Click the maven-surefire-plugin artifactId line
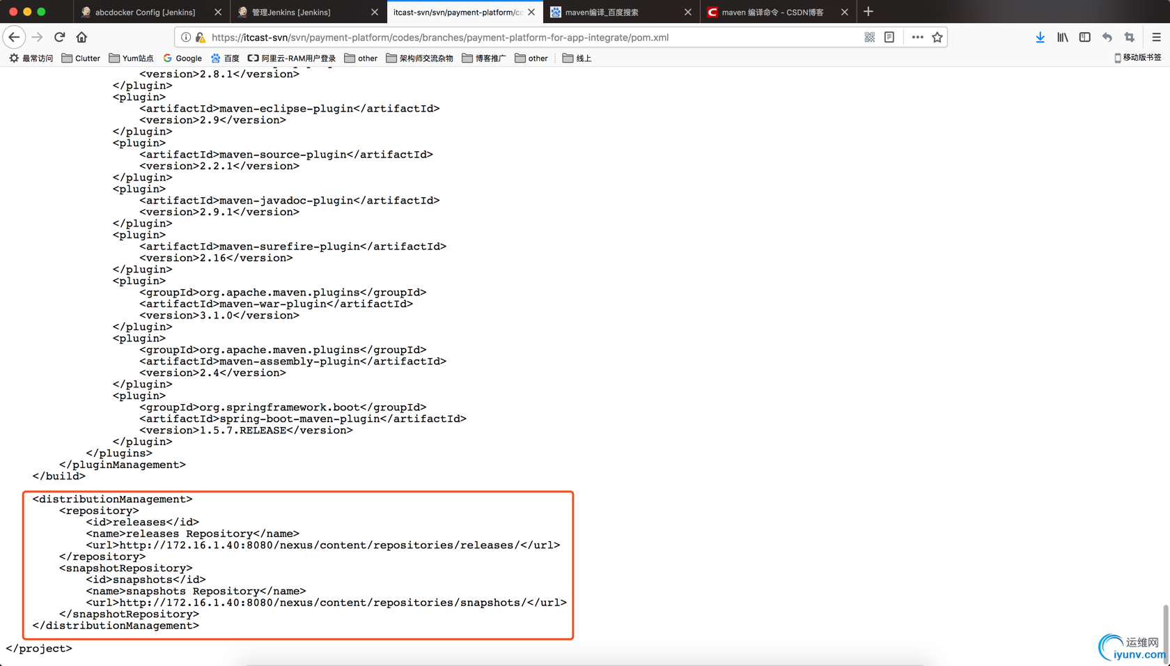This screenshot has height=666, width=1170. coord(293,247)
